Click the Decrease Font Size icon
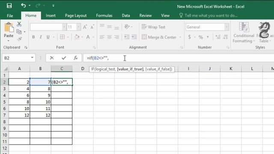The width and height of the screenshot is (274, 154). coord(92,27)
